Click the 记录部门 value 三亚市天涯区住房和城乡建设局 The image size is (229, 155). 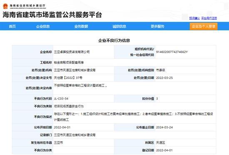(75, 135)
